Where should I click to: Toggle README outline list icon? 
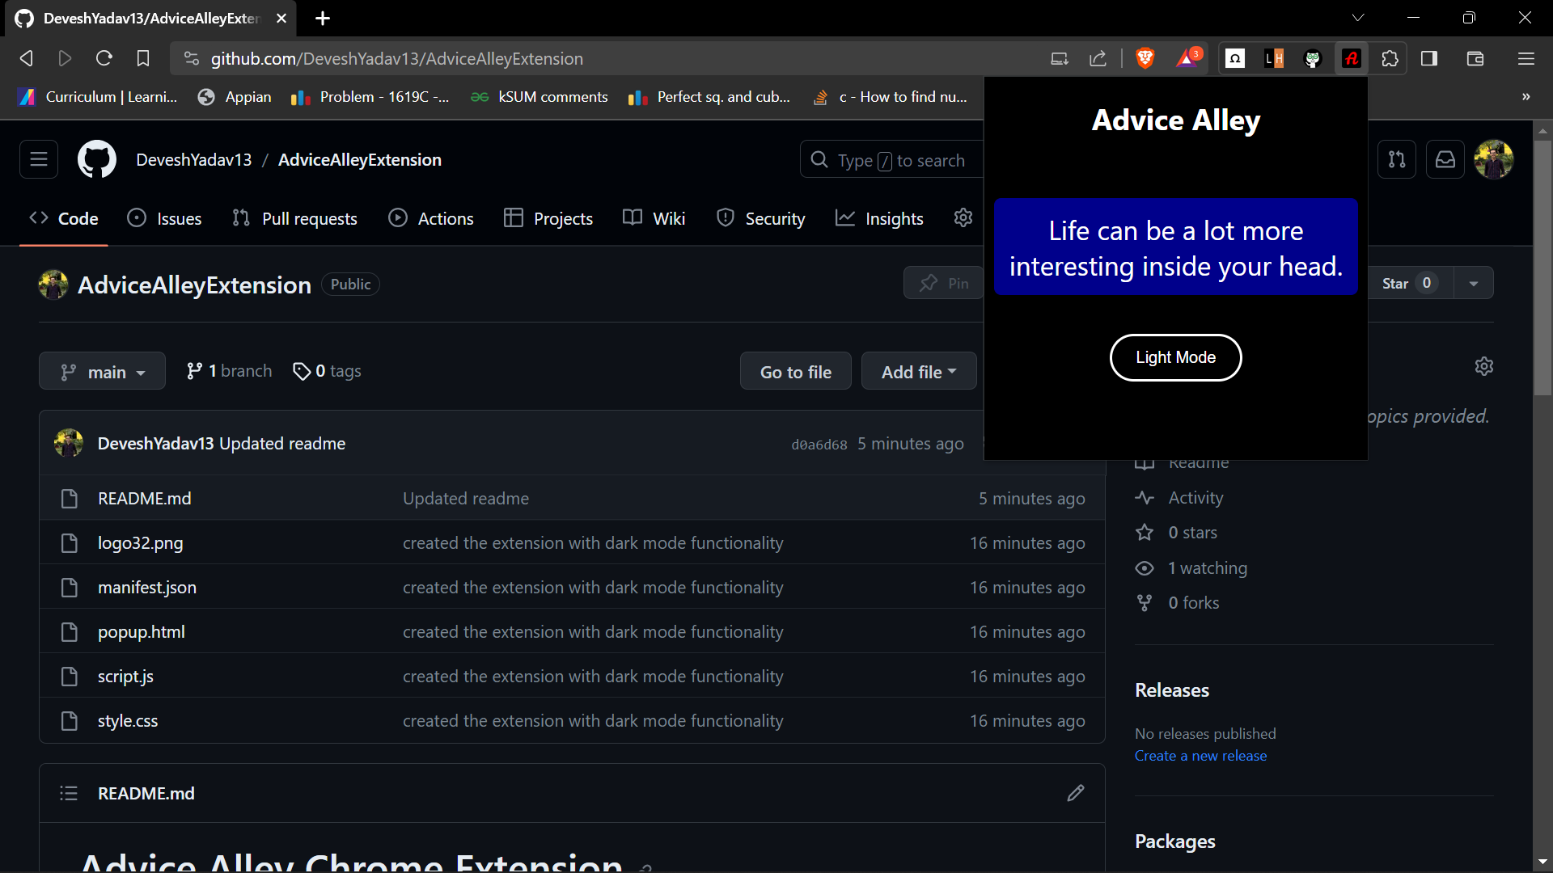(69, 793)
